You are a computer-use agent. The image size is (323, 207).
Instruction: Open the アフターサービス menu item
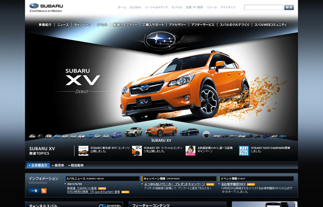pyautogui.click(x=202, y=25)
